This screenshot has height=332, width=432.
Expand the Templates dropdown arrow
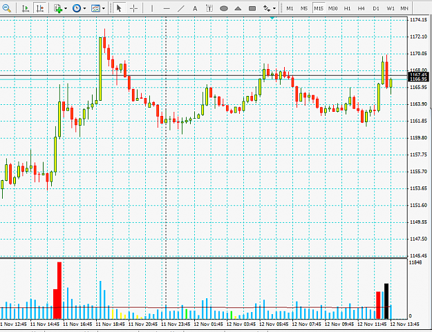coord(104,8)
